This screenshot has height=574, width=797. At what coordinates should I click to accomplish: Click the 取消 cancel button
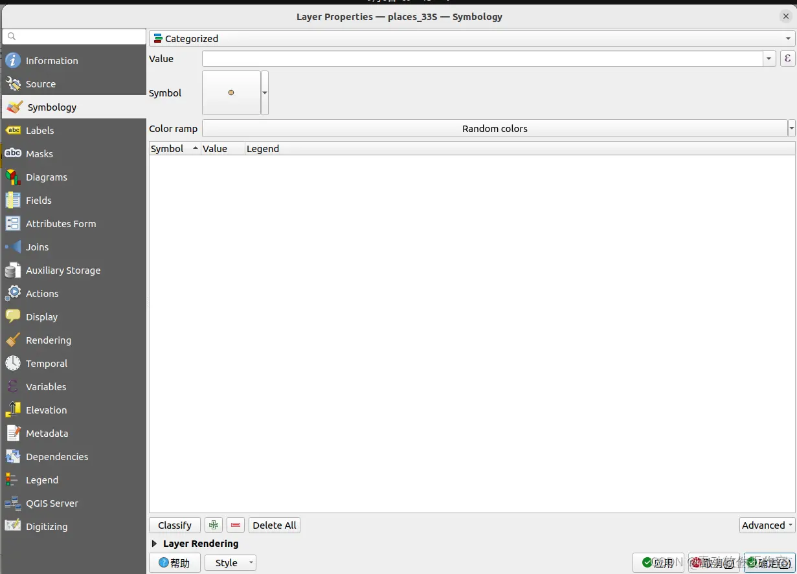[x=714, y=563]
